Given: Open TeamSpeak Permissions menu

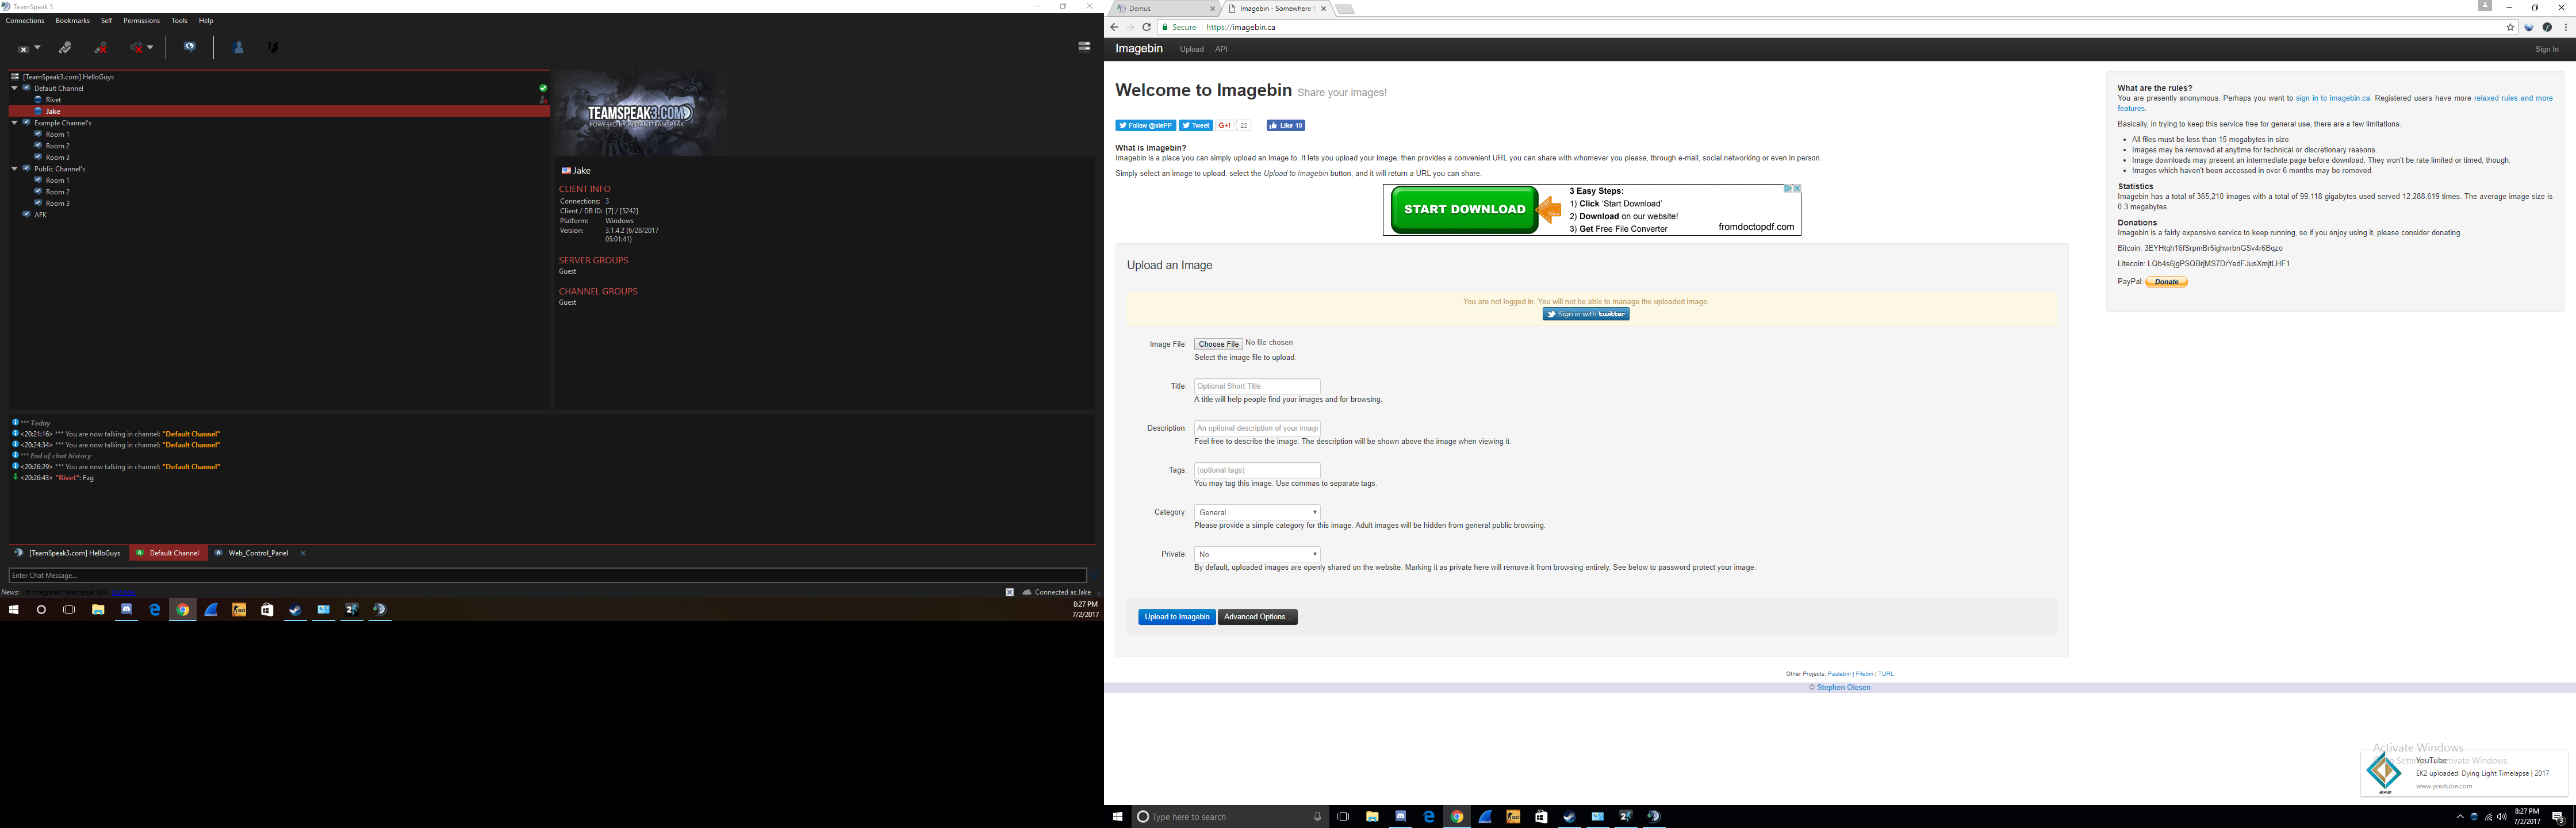Looking at the screenshot, I should click(141, 20).
